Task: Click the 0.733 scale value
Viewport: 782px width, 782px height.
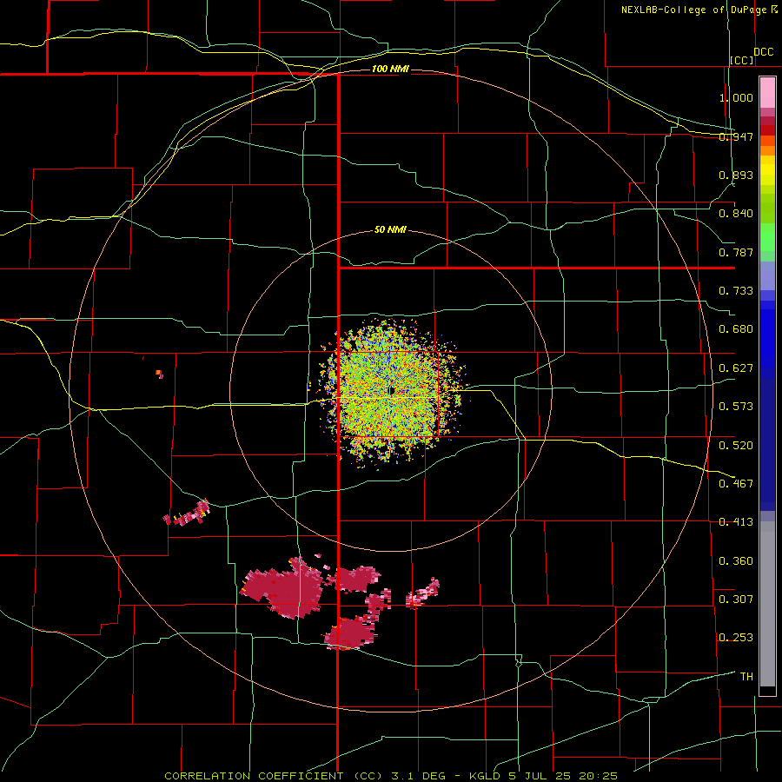Action: [736, 291]
